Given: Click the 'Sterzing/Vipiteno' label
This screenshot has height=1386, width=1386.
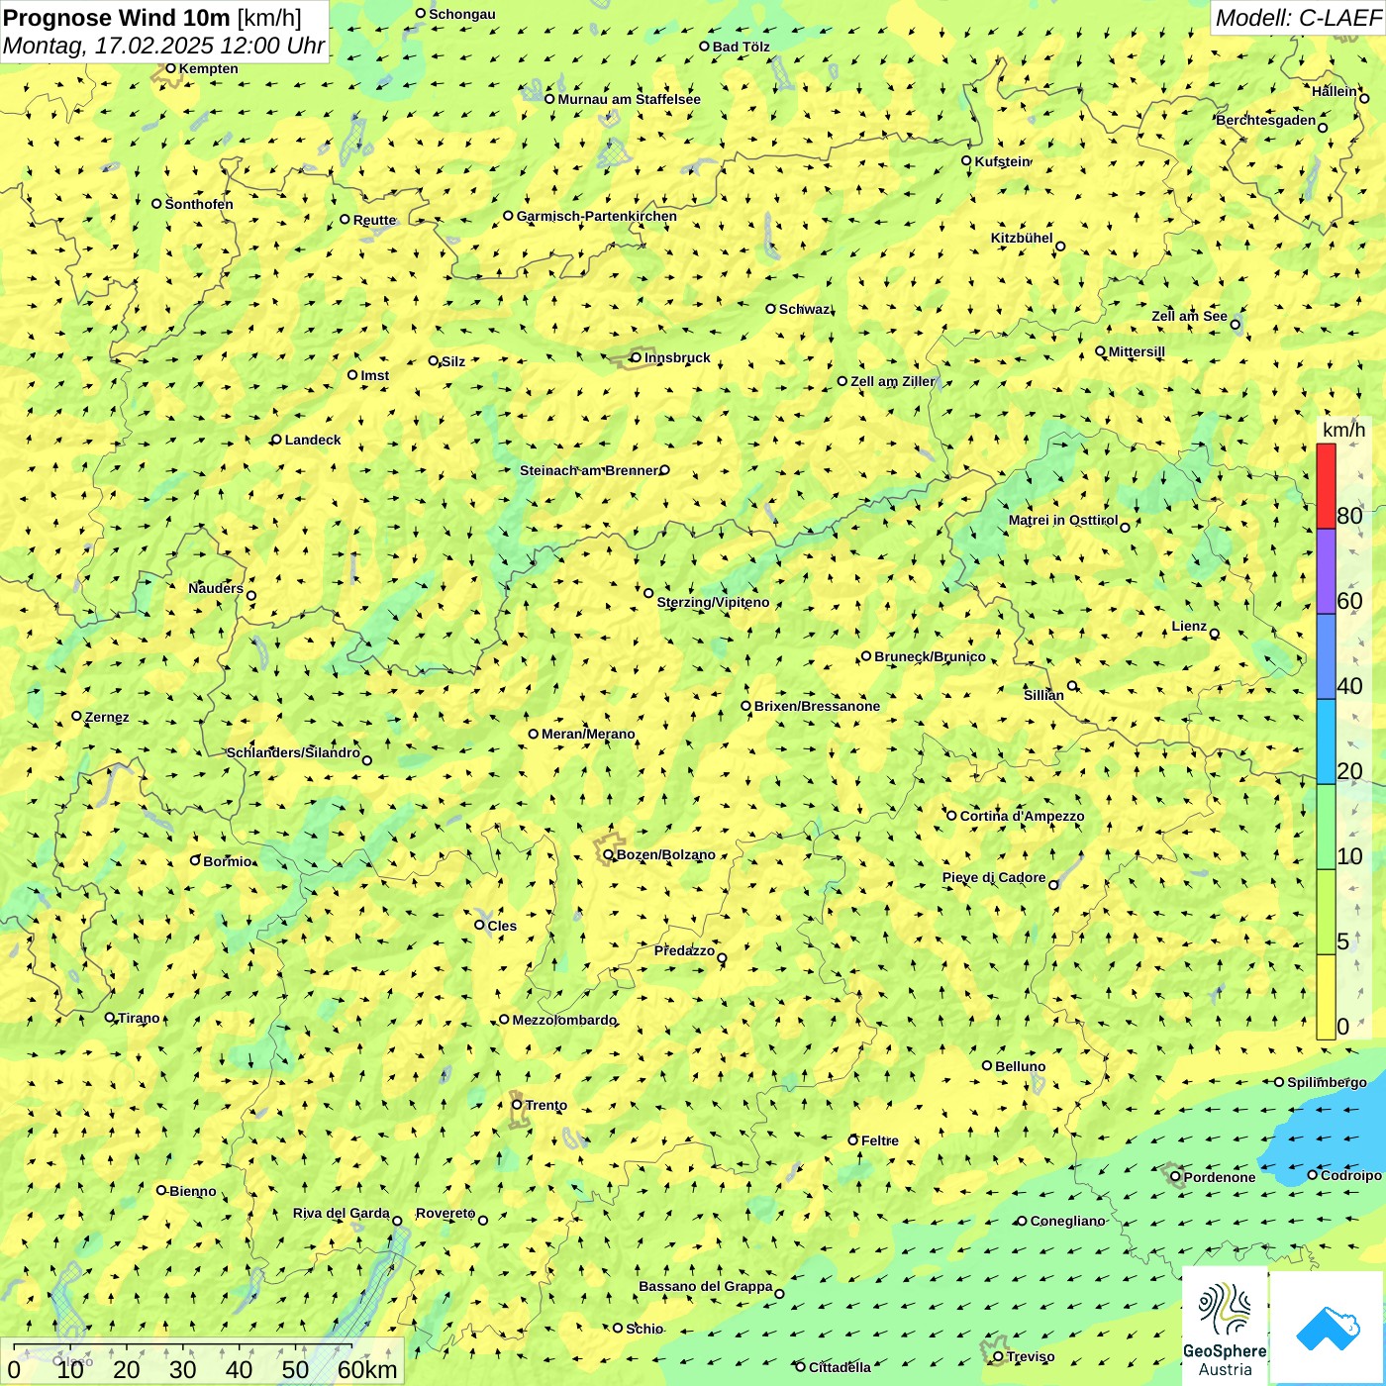Looking at the screenshot, I should coord(713,602).
